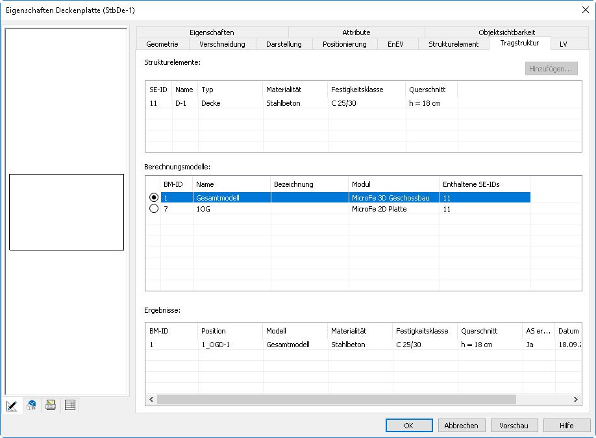The height and width of the screenshot is (438, 596).
Task: Click the Festigkeitsklasse header in Strukturelemente
Action: (x=367, y=90)
